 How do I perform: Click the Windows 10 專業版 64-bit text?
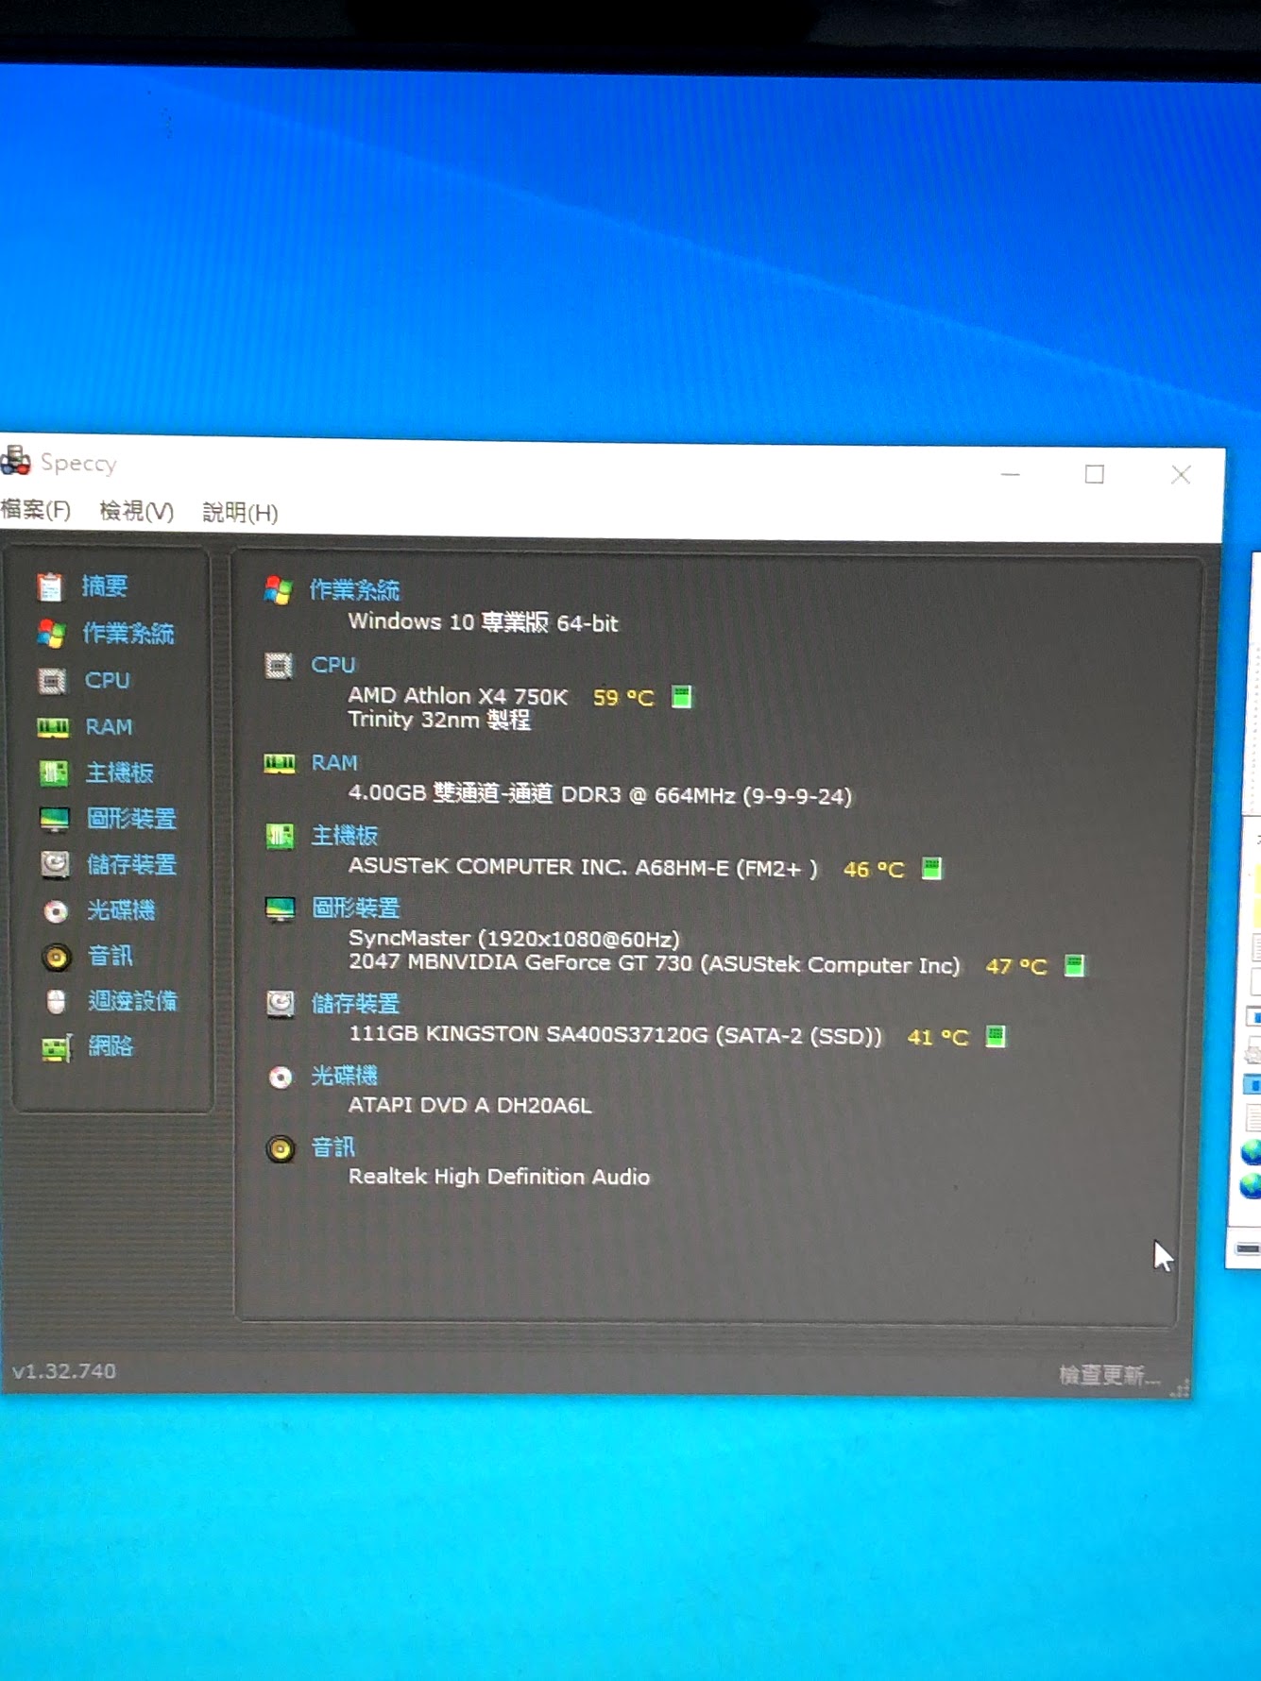pyautogui.click(x=483, y=622)
